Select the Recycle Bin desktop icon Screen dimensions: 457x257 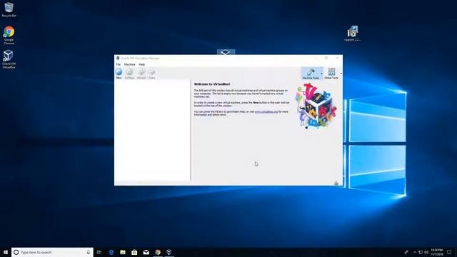click(x=9, y=10)
